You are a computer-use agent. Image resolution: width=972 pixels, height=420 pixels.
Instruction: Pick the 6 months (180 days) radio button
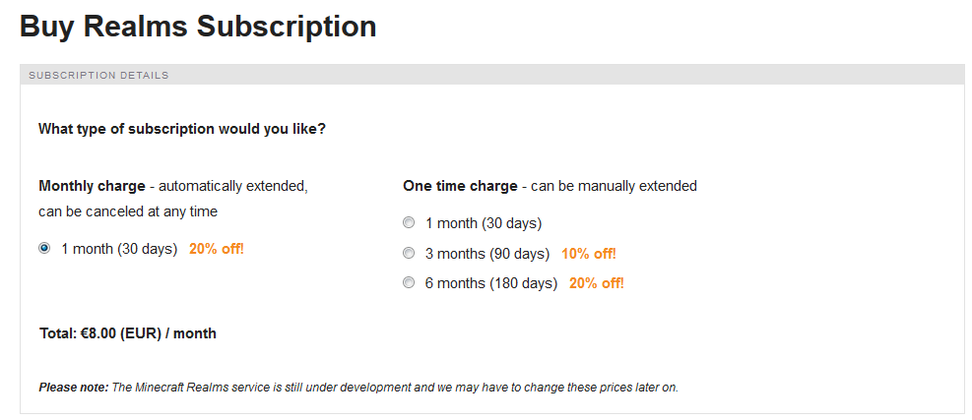pyautogui.click(x=409, y=283)
